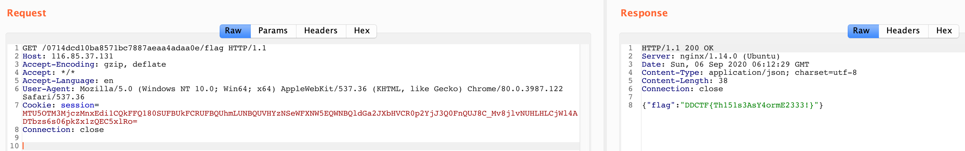Switch to the request Raw tab
Viewport: 965px width, 151px height.
235,31
